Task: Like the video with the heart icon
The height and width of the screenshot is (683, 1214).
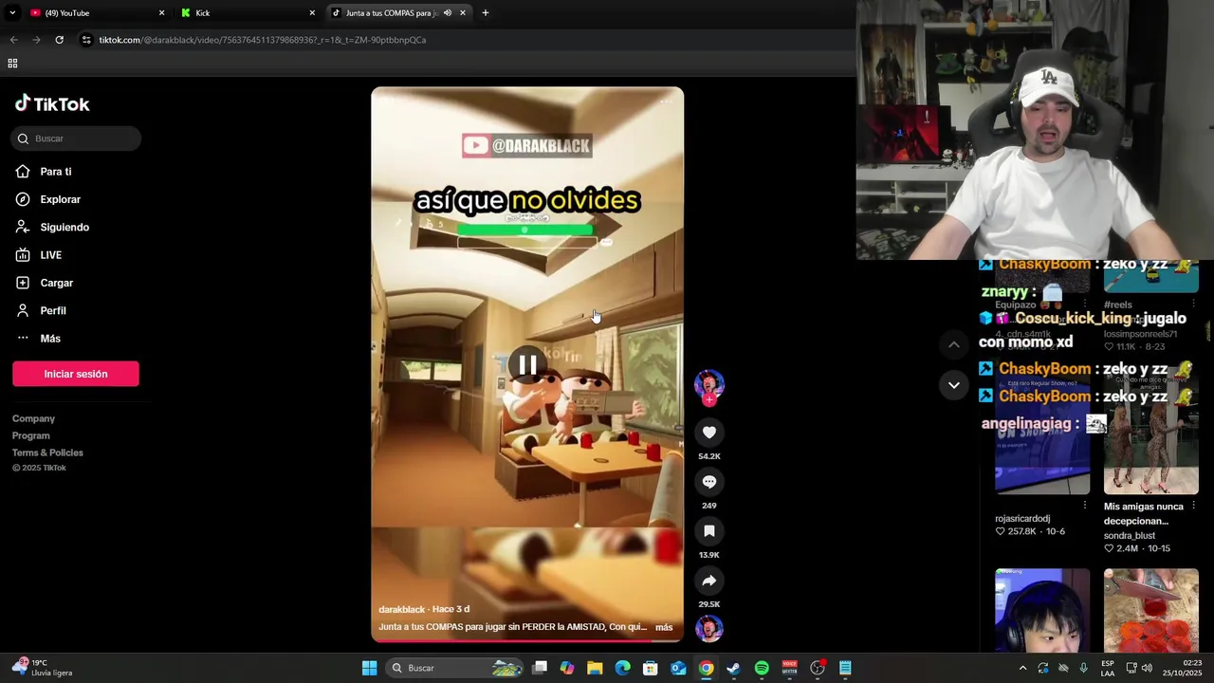Action: tap(709, 433)
